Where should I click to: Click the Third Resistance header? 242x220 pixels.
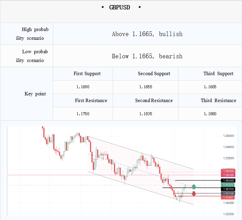point(218,100)
